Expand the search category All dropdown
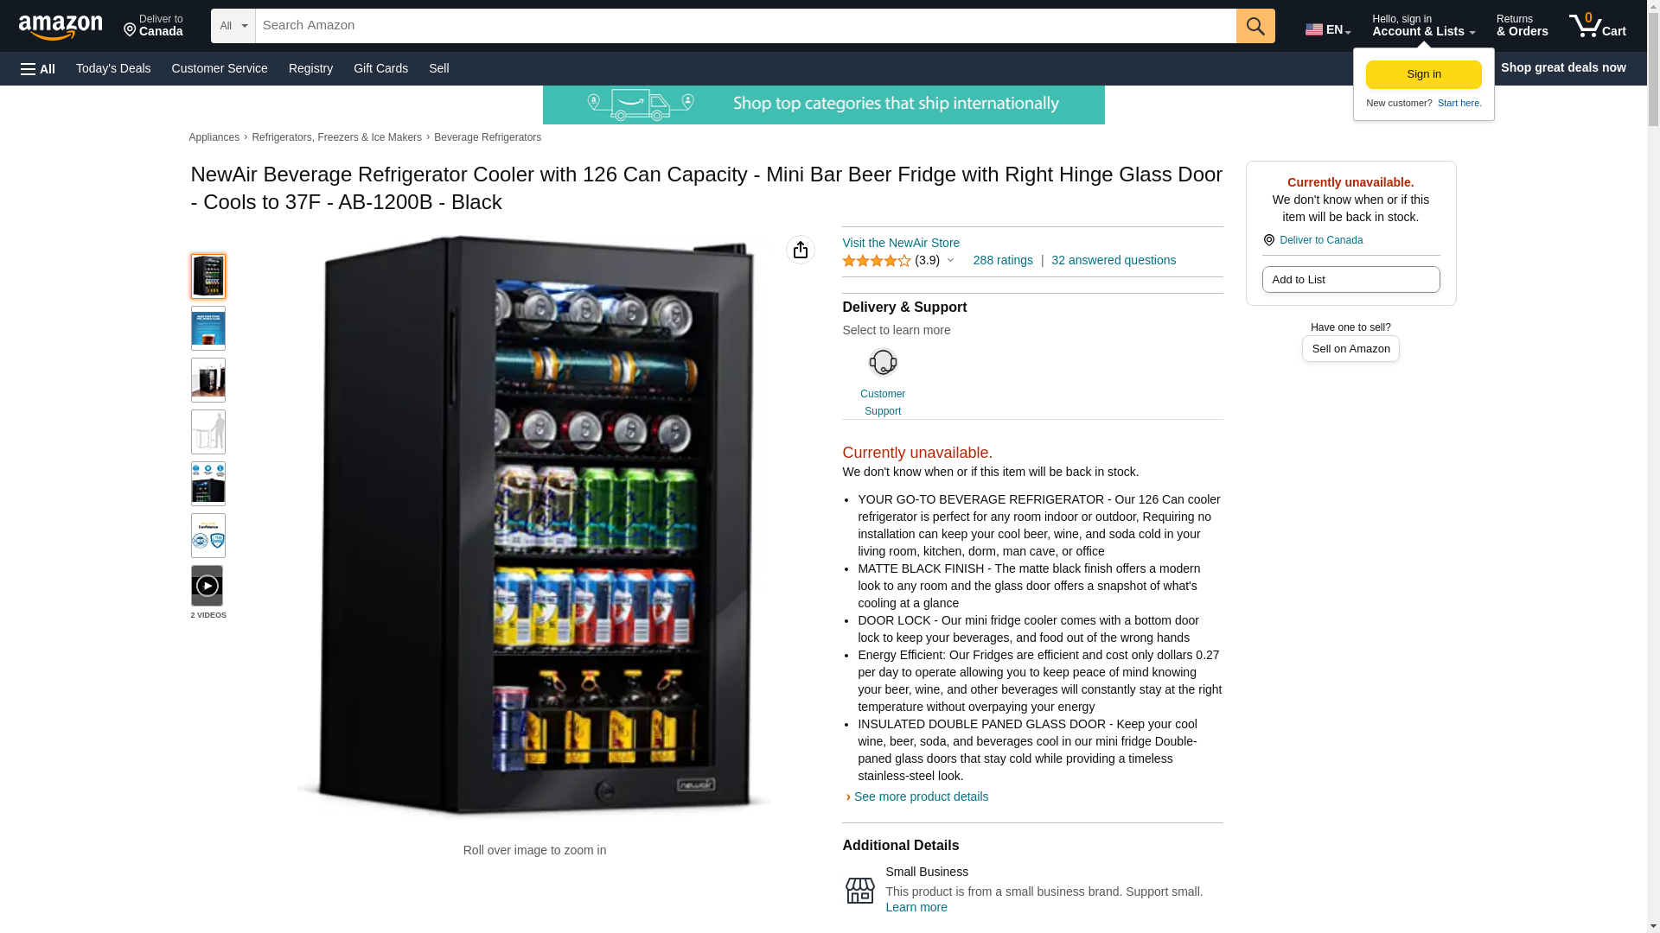This screenshot has width=1660, height=933. click(x=233, y=26)
